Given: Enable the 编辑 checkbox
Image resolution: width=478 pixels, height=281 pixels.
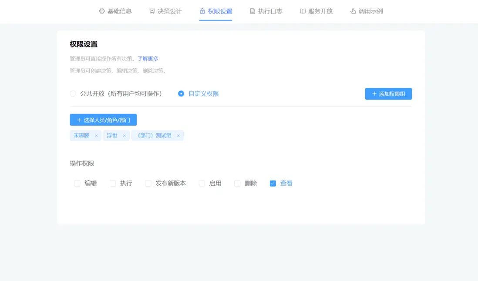Looking at the screenshot, I should tap(77, 183).
